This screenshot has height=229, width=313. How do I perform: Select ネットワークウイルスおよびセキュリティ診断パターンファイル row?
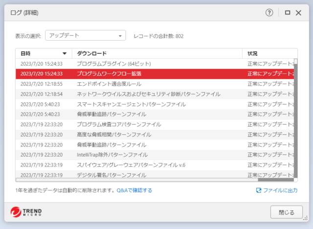pyautogui.click(x=155, y=94)
